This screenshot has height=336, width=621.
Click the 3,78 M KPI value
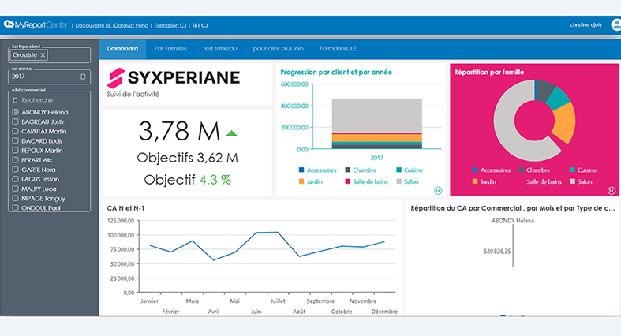[179, 131]
